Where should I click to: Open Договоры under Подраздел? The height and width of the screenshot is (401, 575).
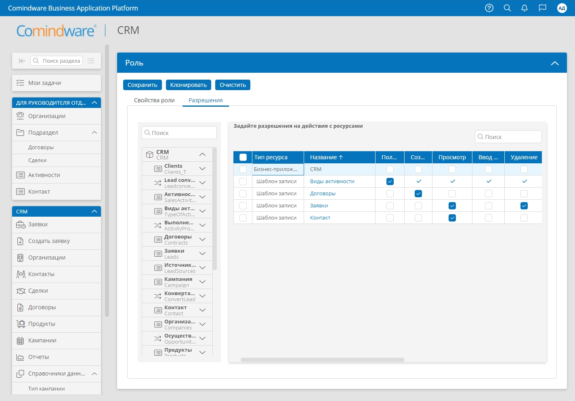click(57, 147)
